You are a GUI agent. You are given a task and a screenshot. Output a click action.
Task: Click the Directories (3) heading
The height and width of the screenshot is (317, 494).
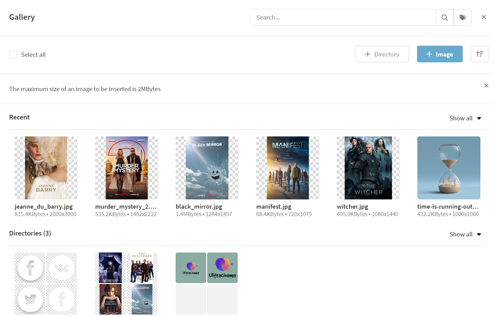[30, 233]
